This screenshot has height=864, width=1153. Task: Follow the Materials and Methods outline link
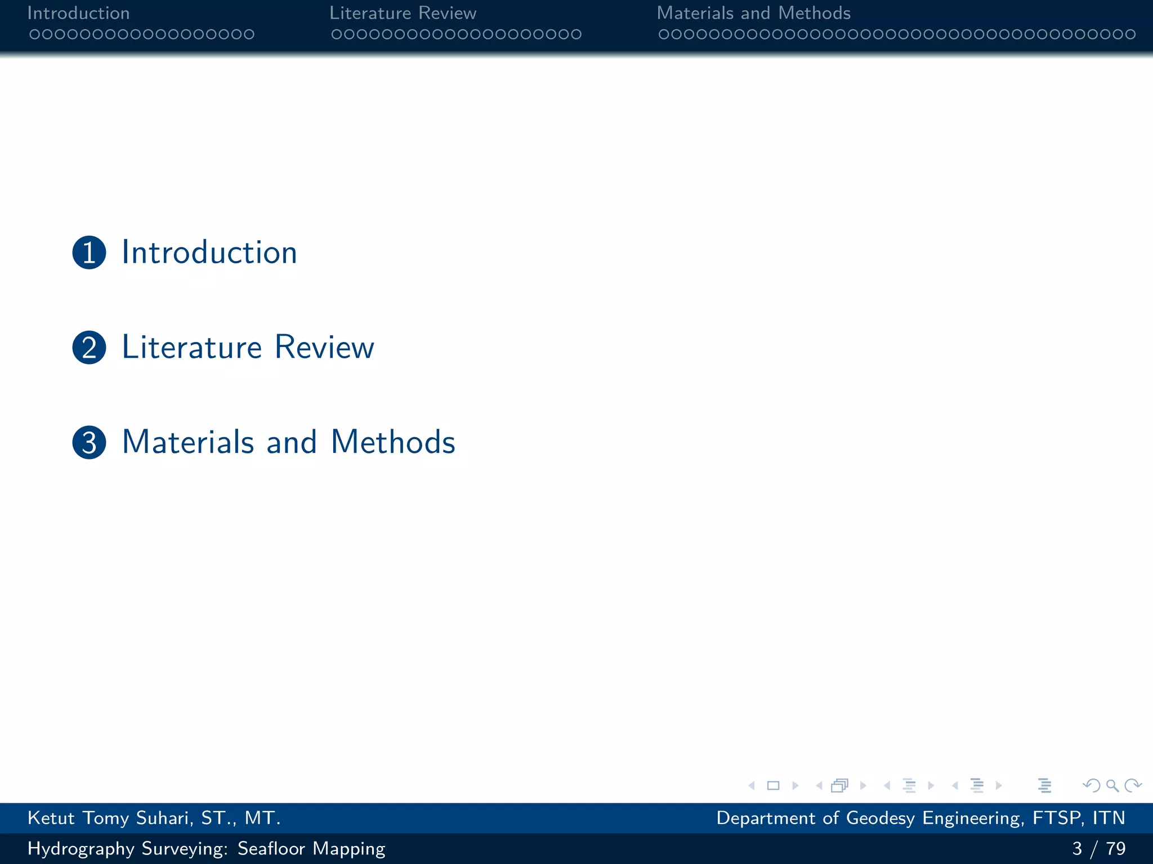(289, 442)
